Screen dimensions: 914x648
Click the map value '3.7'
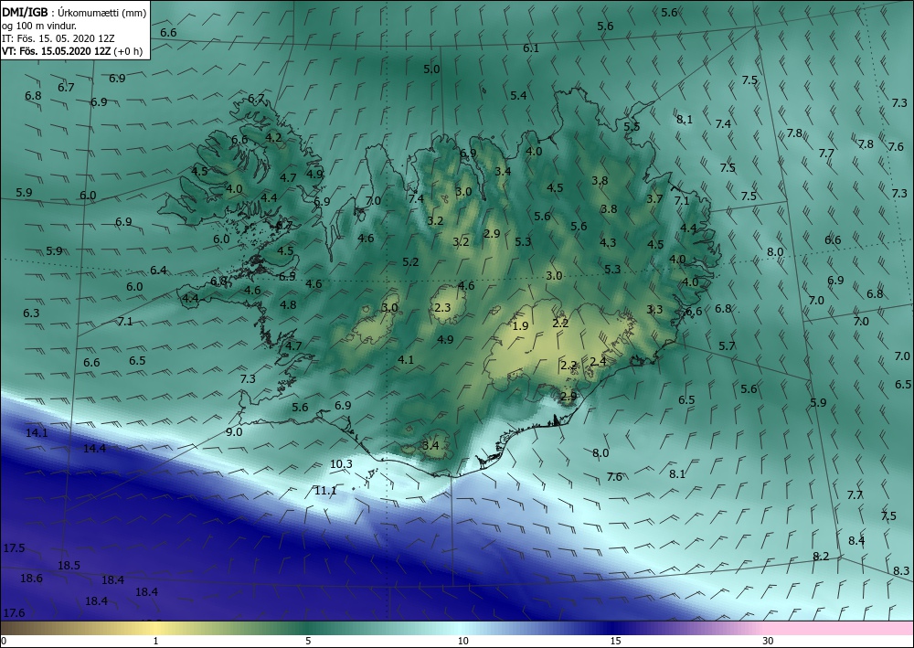[x=654, y=198]
